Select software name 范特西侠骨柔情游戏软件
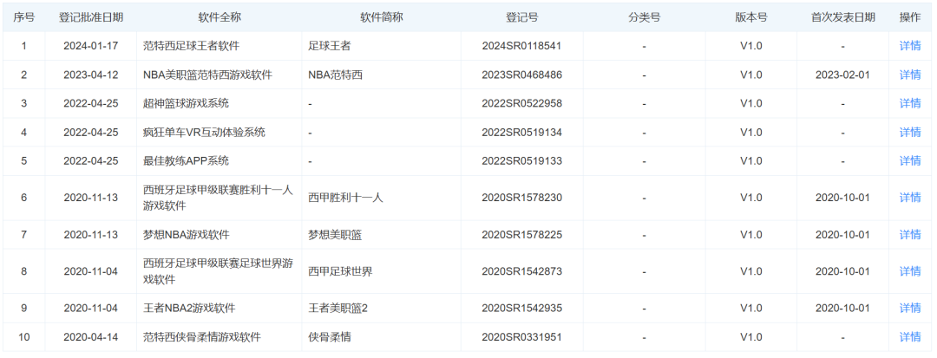This screenshot has width=937, height=358. [x=202, y=337]
